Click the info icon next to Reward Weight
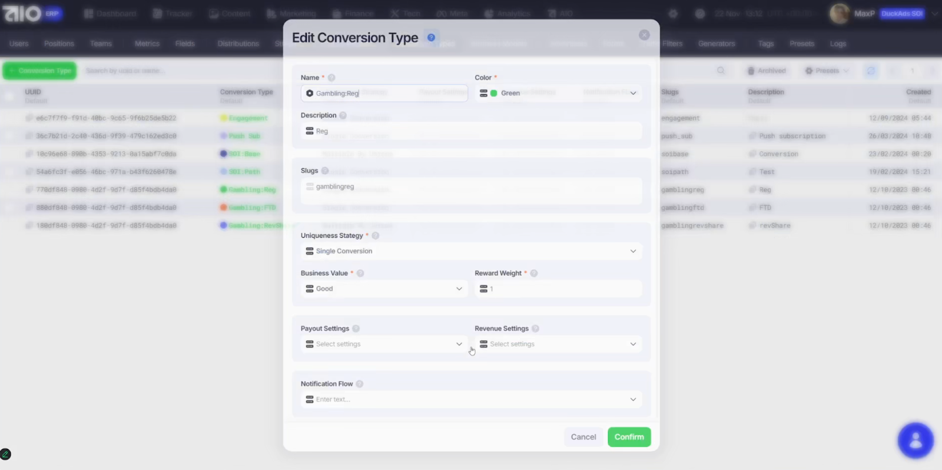Viewport: 942px width, 470px height. 534,274
